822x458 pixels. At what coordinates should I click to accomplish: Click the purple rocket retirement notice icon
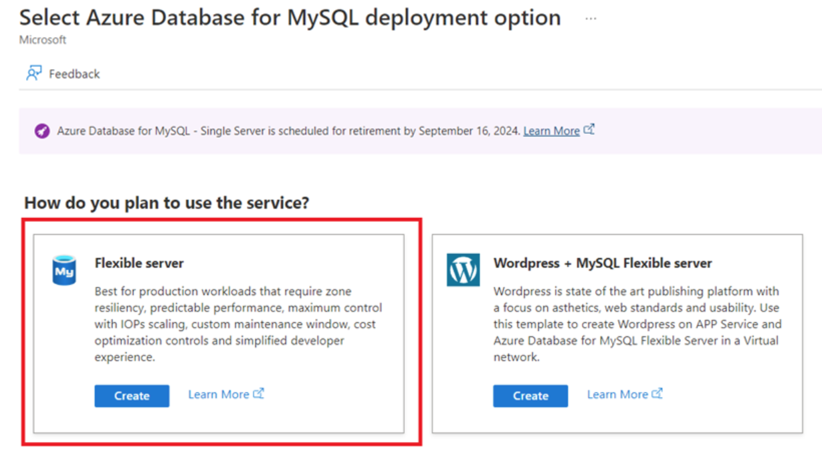coord(43,131)
